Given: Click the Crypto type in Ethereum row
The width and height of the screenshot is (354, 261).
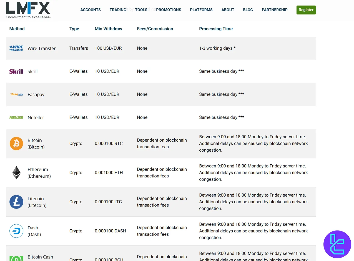Looking at the screenshot, I should click(x=76, y=173).
